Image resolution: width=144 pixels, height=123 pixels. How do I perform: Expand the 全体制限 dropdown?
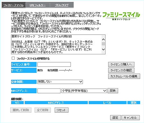[x=60, y=82]
